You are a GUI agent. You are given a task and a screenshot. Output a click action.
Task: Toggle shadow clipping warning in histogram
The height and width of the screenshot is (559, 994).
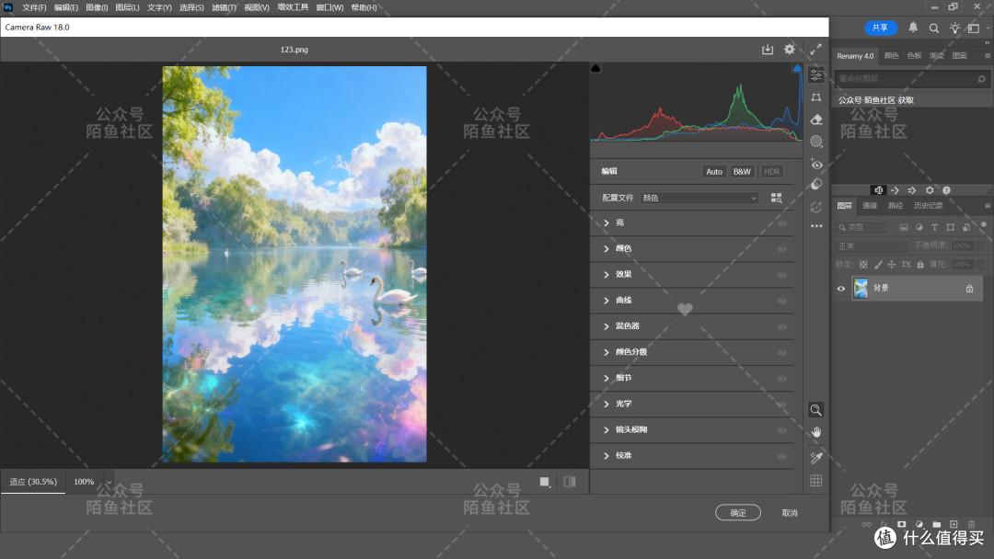pyautogui.click(x=595, y=68)
